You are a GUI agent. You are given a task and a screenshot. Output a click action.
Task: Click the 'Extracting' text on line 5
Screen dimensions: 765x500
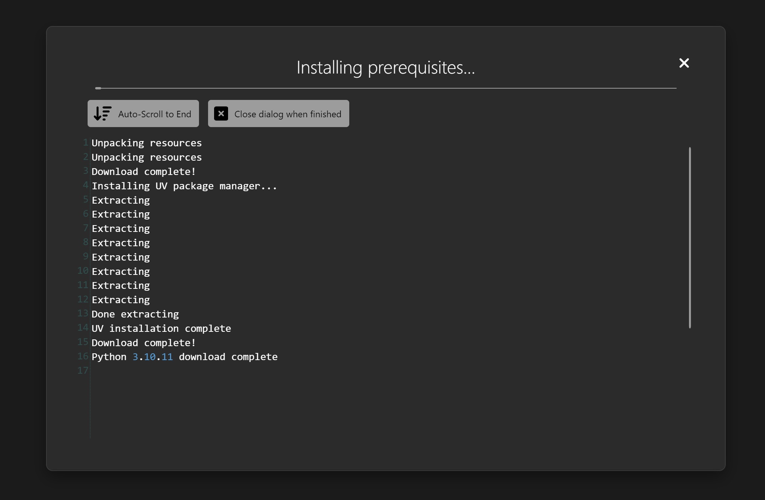coord(120,200)
